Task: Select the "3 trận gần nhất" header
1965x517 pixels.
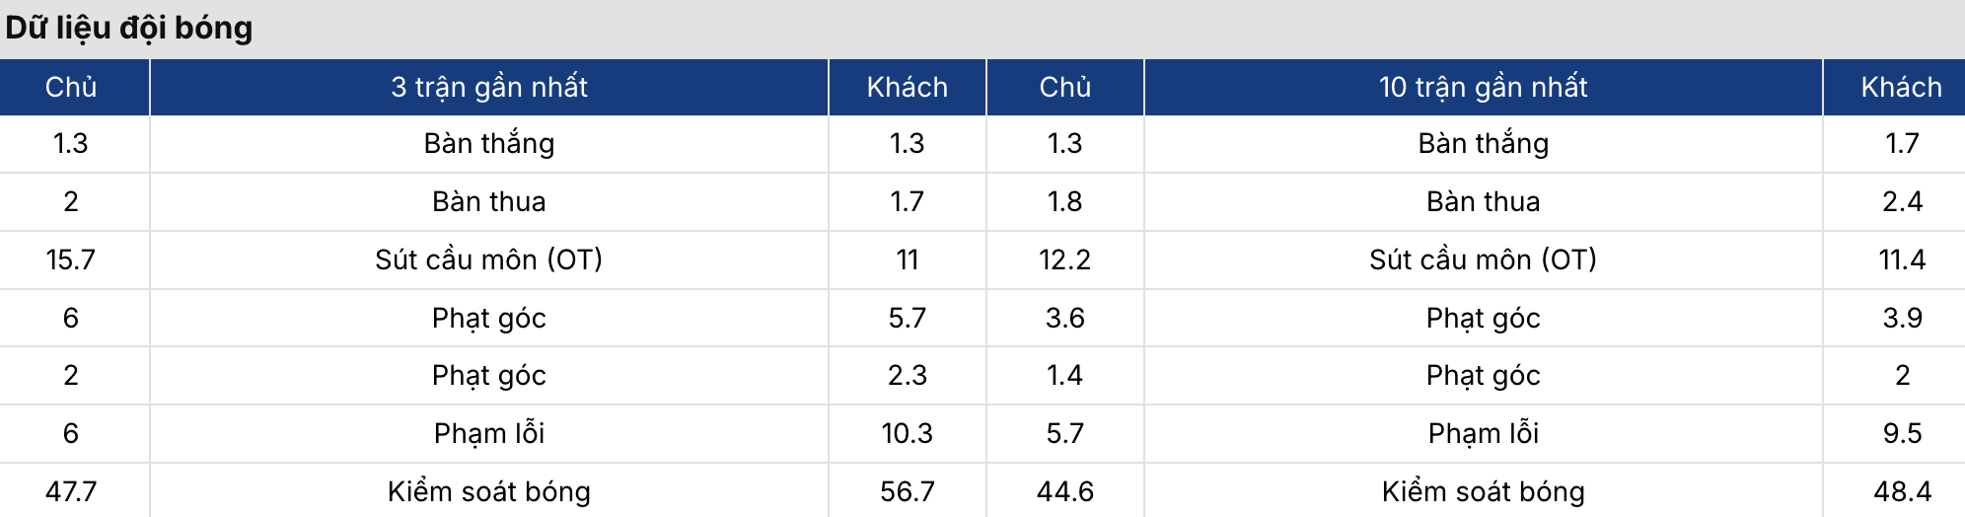Action: [489, 87]
